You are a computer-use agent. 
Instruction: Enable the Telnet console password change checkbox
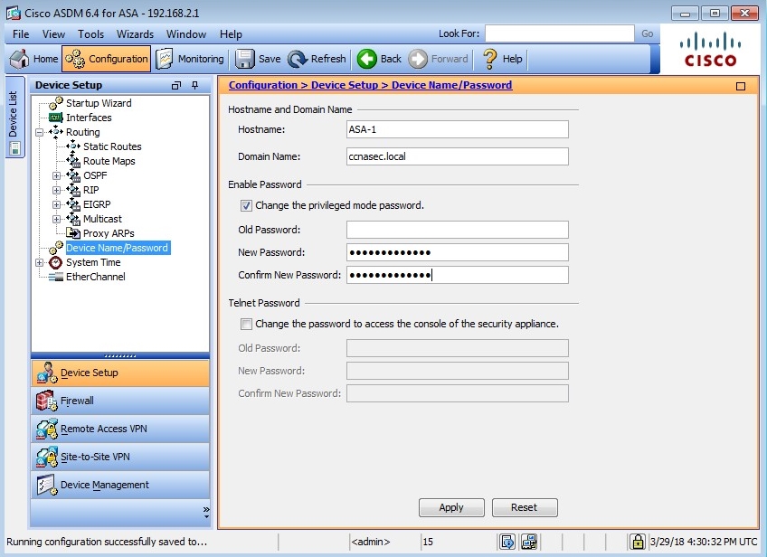[x=246, y=324]
